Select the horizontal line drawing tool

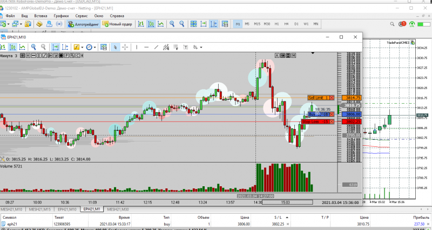click(x=146, y=48)
